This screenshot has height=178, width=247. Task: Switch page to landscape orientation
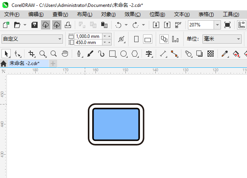pos(148,39)
